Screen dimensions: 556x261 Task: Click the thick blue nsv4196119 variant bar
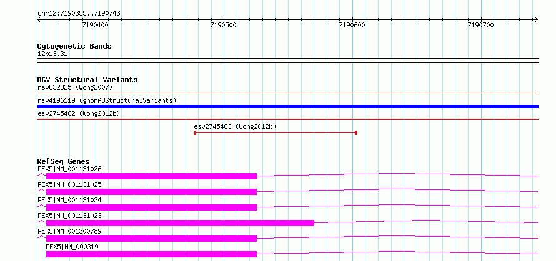pos(287,107)
